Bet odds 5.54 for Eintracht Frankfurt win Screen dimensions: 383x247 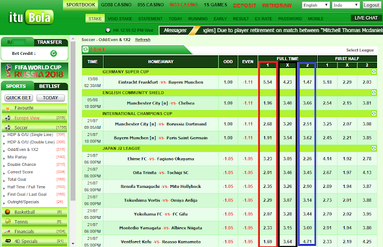coord(268,82)
